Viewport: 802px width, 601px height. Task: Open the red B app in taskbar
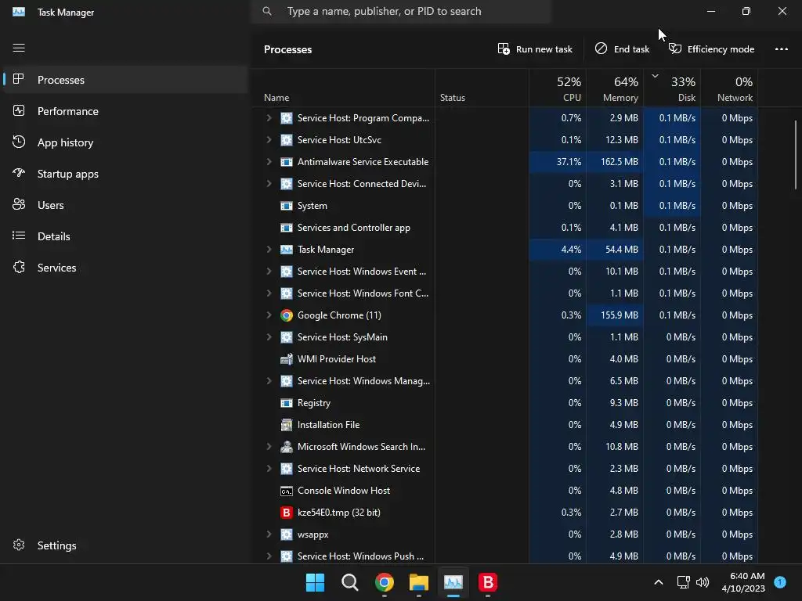tap(487, 582)
